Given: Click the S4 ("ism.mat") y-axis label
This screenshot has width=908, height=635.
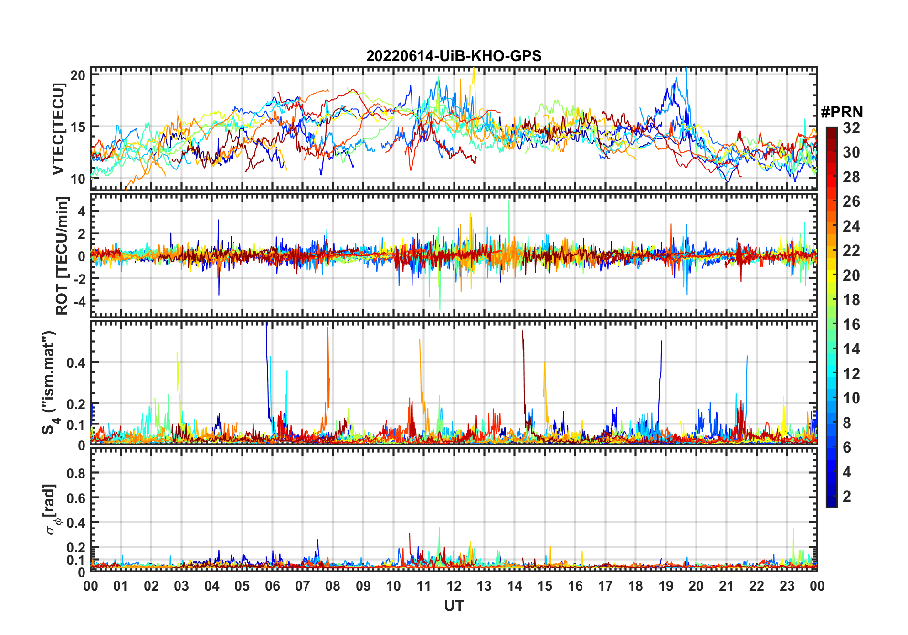Looking at the screenshot, I should (50, 382).
